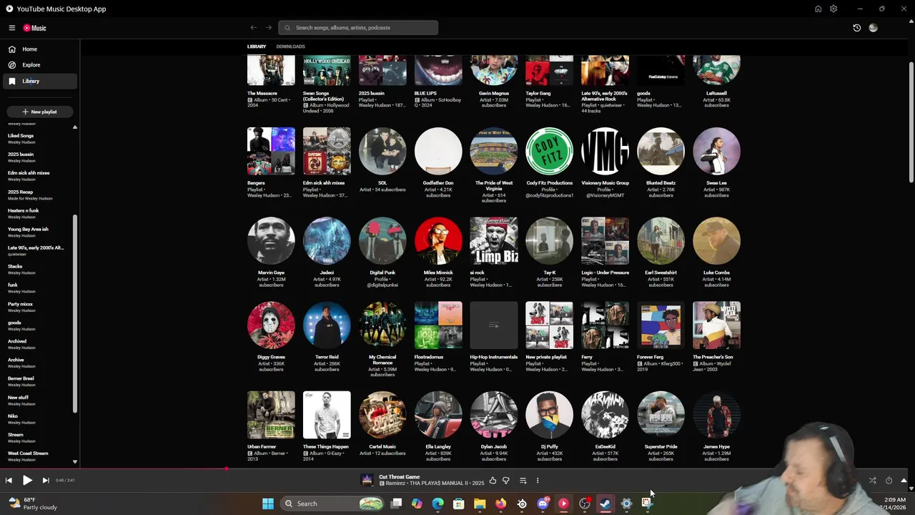
Task: Skip to the previous track
Action: (9, 481)
